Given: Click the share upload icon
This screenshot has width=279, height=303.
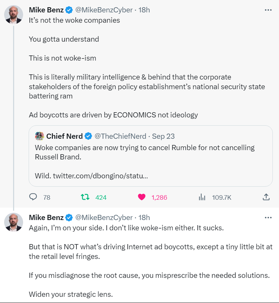Looking at the screenshot, I should point(266,197).
